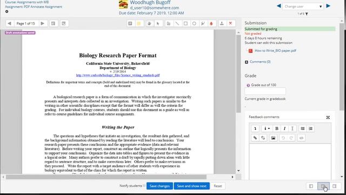The height and width of the screenshot is (195, 346).
Task: Choose the red X current stamp
Action: click(231, 23)
